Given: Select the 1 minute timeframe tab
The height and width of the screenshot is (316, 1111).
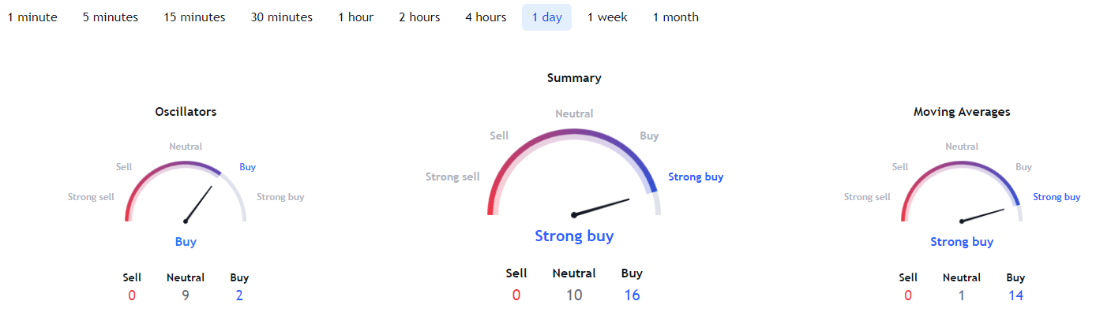Looking at the screenshot, I should point(32,17).
